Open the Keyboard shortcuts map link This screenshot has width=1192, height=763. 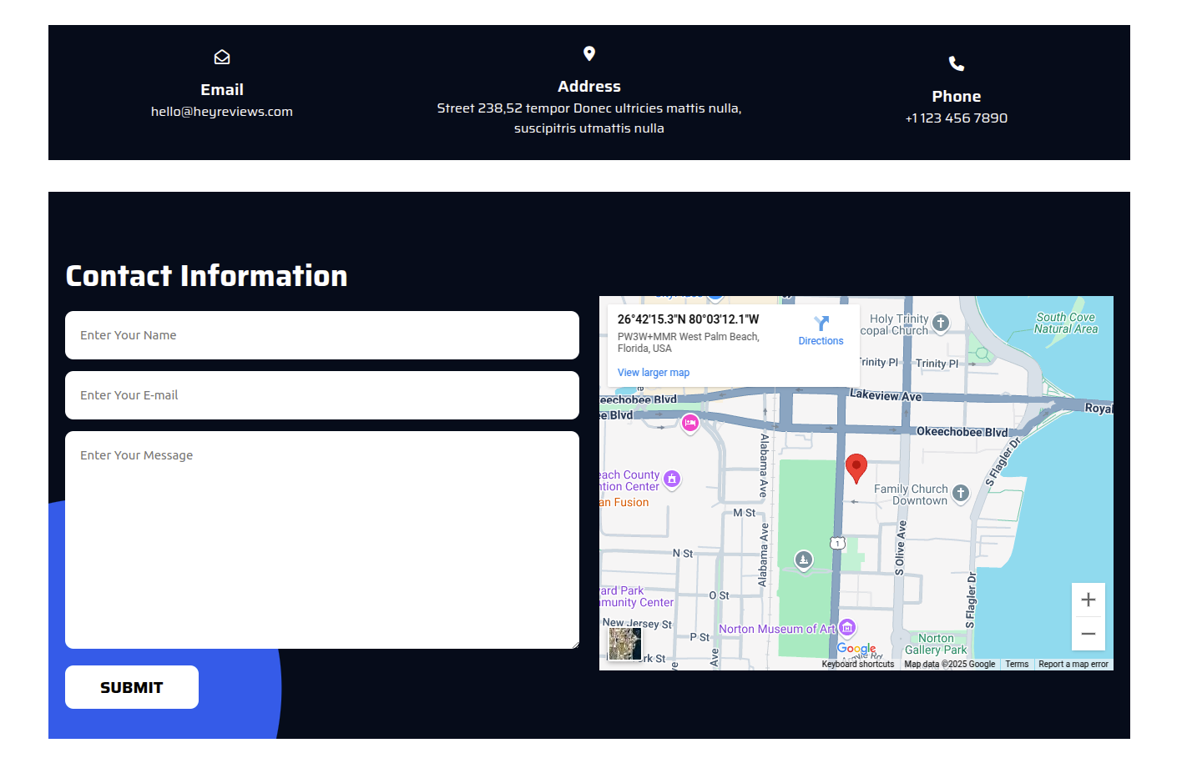(x=857, y=665)
